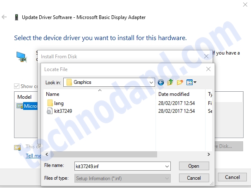Viewport: 251px width, 188px height.
Task: Close the Install From Disk dialog
Action: 206,56
